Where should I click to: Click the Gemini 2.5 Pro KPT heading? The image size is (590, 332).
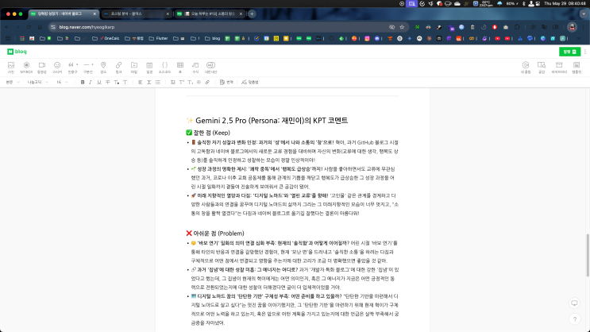(267, 121)
